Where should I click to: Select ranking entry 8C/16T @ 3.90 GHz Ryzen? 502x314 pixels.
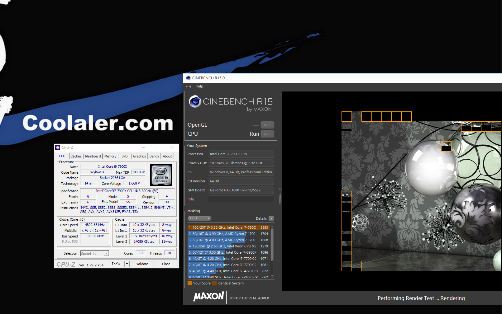point(228,234)
